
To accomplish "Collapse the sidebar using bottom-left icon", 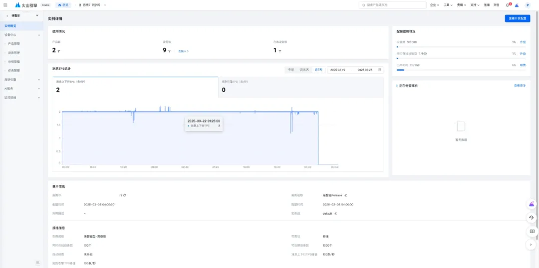I will (37, 262).
